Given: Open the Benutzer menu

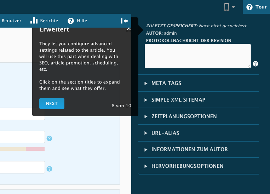Looking at the screenshot, I should click(x=11, y=21).
